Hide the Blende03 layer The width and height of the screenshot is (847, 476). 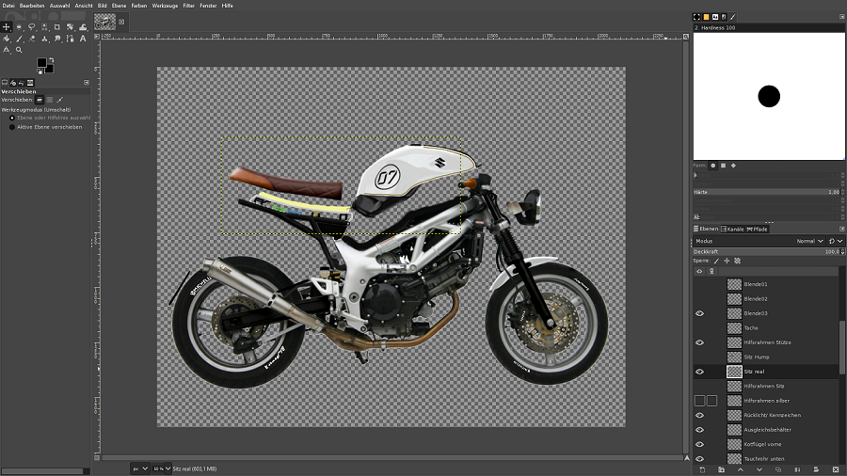tap(699, 313)
